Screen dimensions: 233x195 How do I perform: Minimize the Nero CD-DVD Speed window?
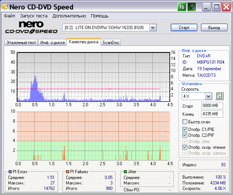tap(206, 7)
